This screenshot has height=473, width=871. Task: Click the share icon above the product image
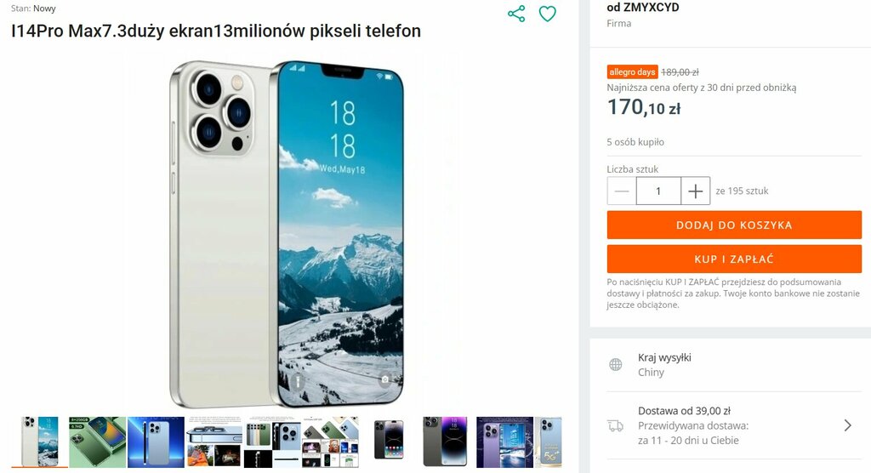click(516, 14)
